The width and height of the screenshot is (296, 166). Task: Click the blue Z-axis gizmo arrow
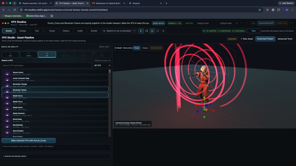click(197, 112)
